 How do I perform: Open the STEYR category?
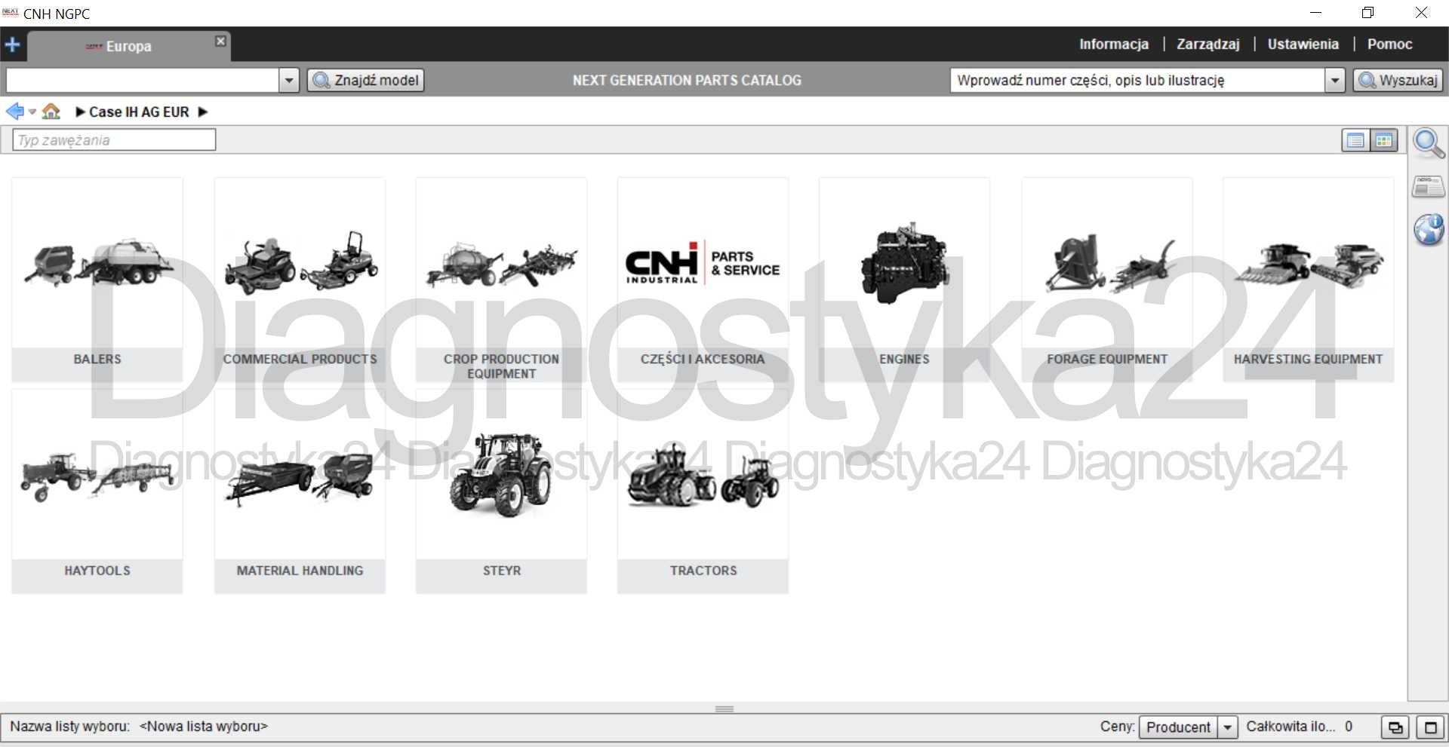[501, 491]
